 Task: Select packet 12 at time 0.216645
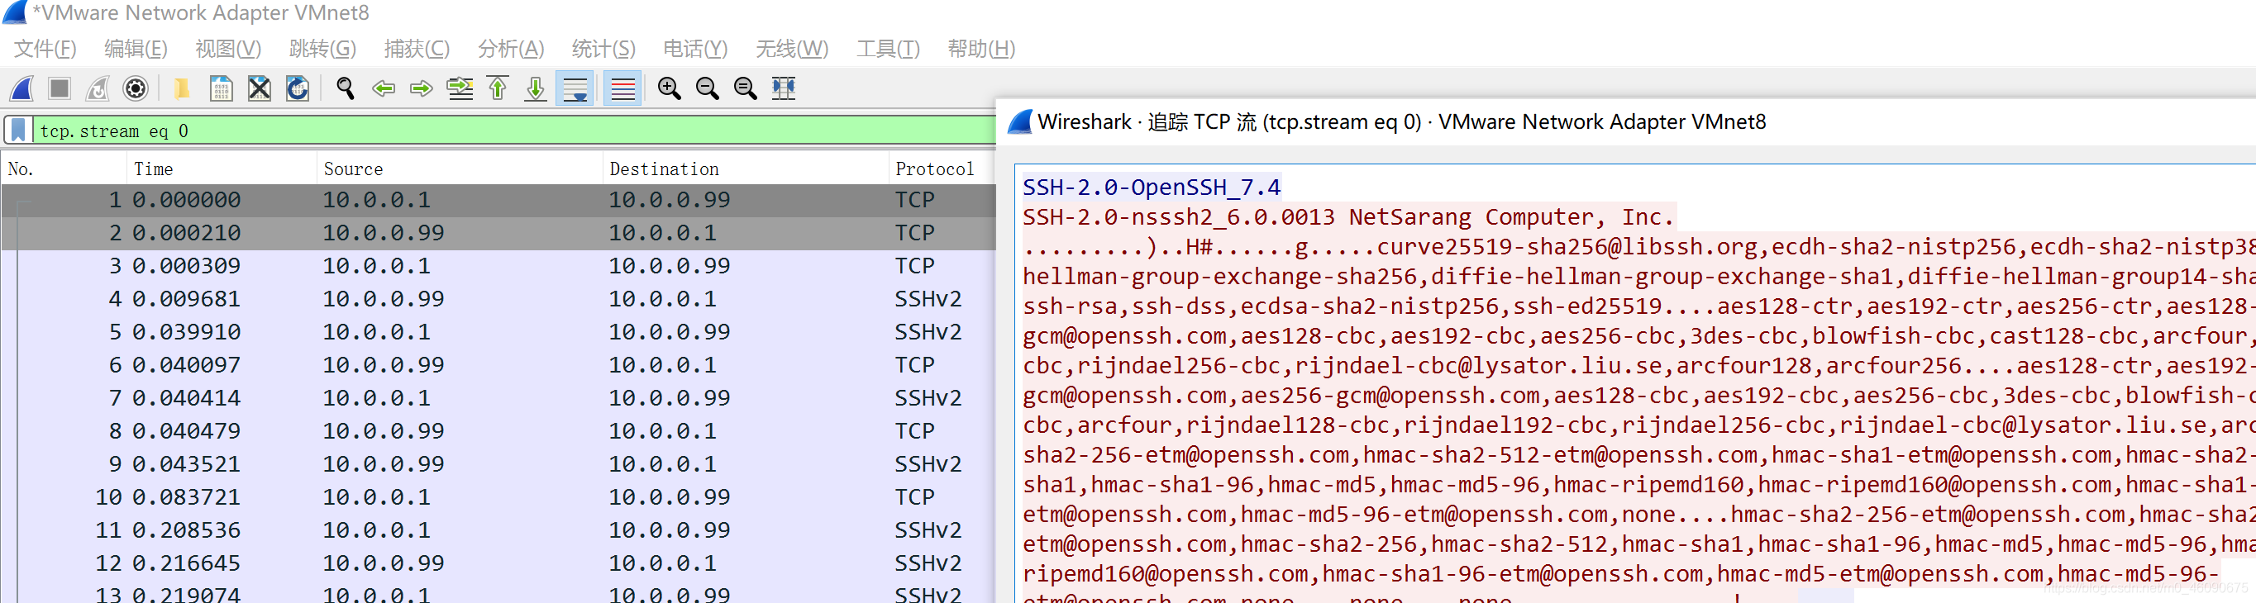tap(499, 563)
